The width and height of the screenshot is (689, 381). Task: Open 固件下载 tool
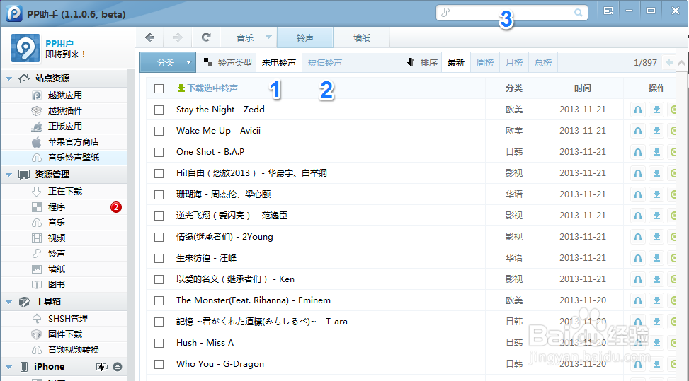coord(64,334)
